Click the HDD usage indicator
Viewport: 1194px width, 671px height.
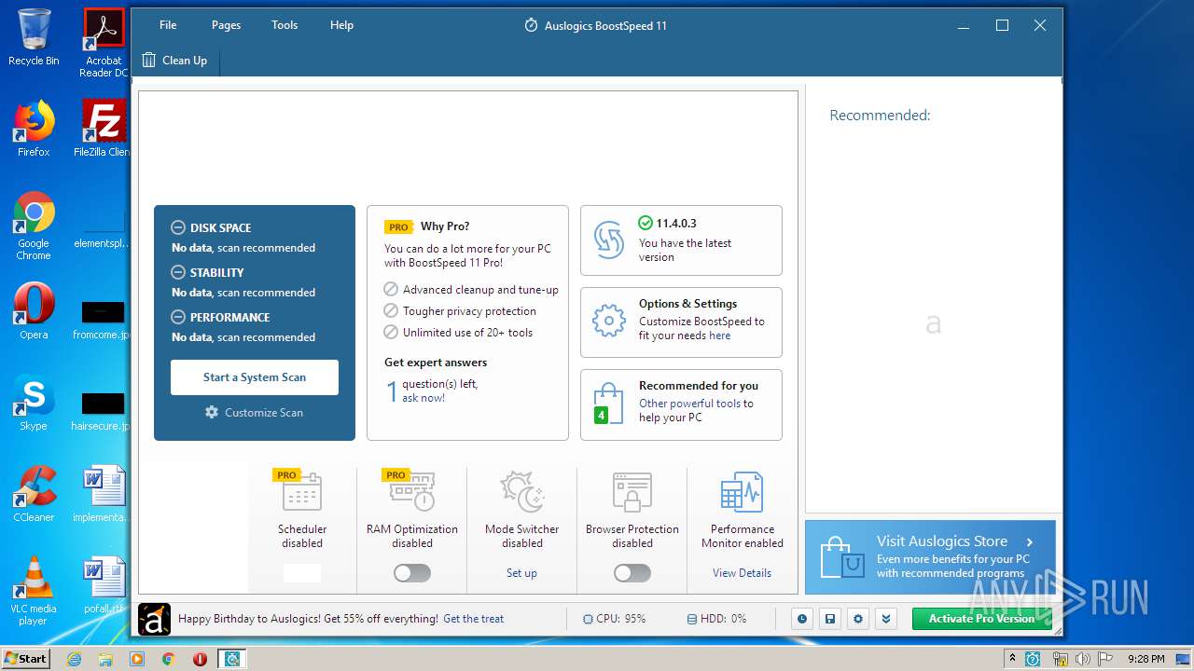coord(716,619)
